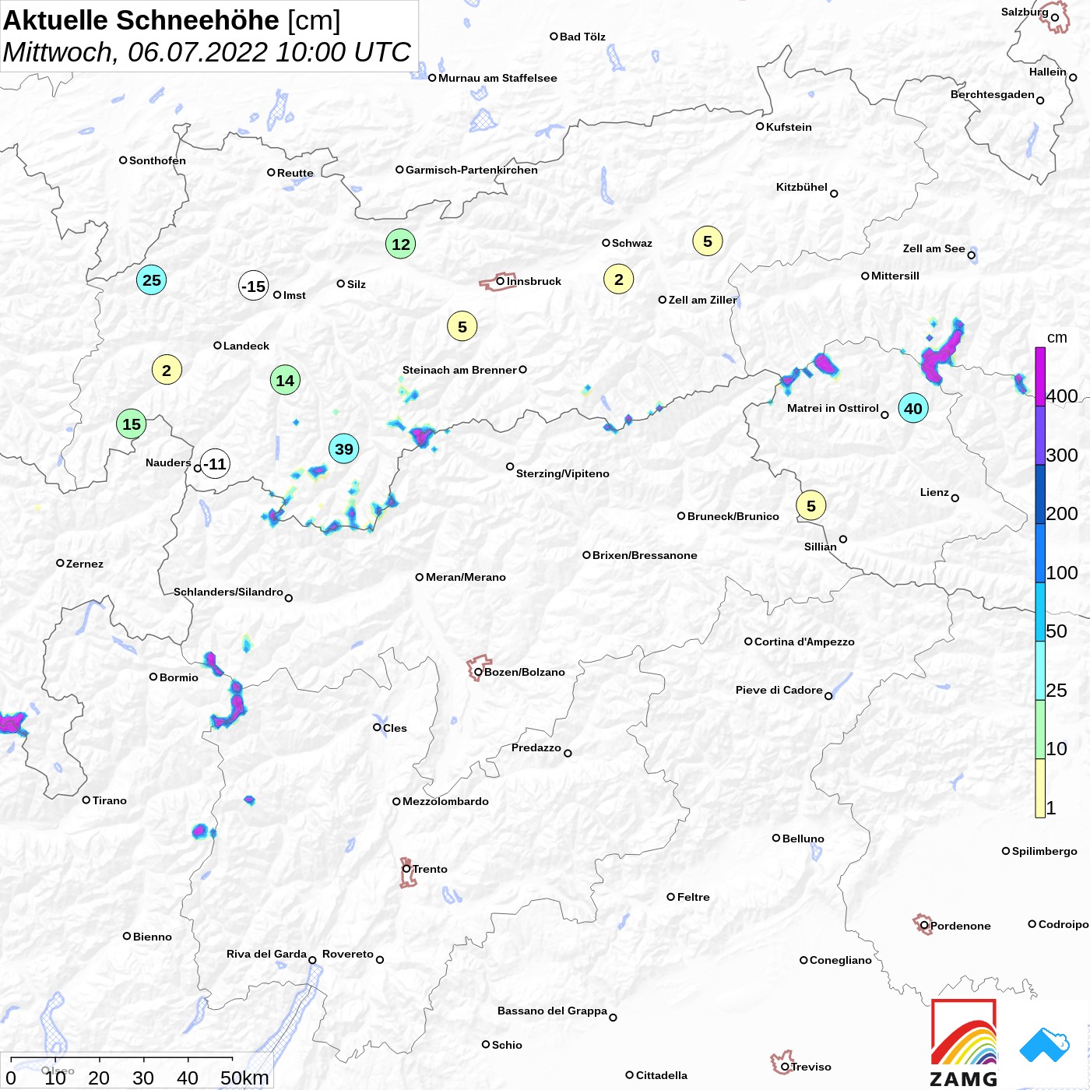Click the 'Cortina d'Ampezzo' label
Screen dimensions: 1090x1090
[x=804, y=642]
